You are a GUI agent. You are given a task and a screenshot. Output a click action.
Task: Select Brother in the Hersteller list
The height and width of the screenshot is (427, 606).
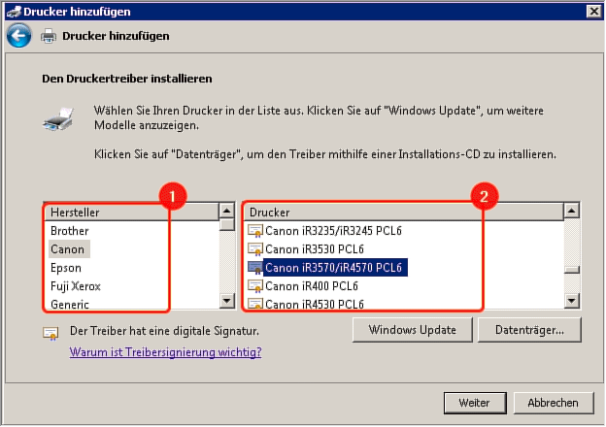pyautogui.click(x=70, y=231)
